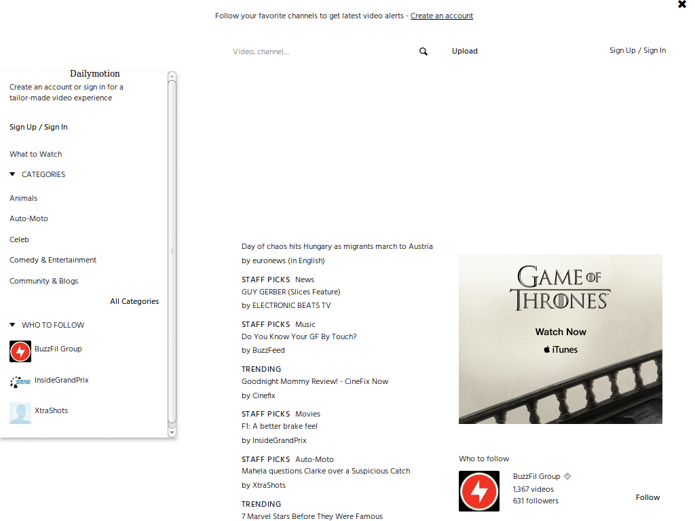Close the banner with the X icon

681,5
